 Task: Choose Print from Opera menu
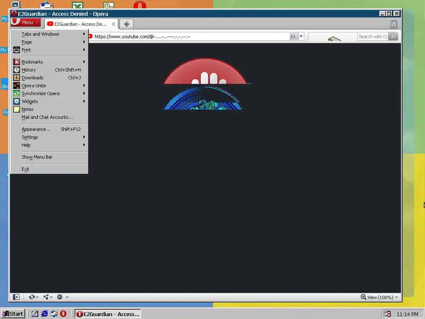coord(49,50)
